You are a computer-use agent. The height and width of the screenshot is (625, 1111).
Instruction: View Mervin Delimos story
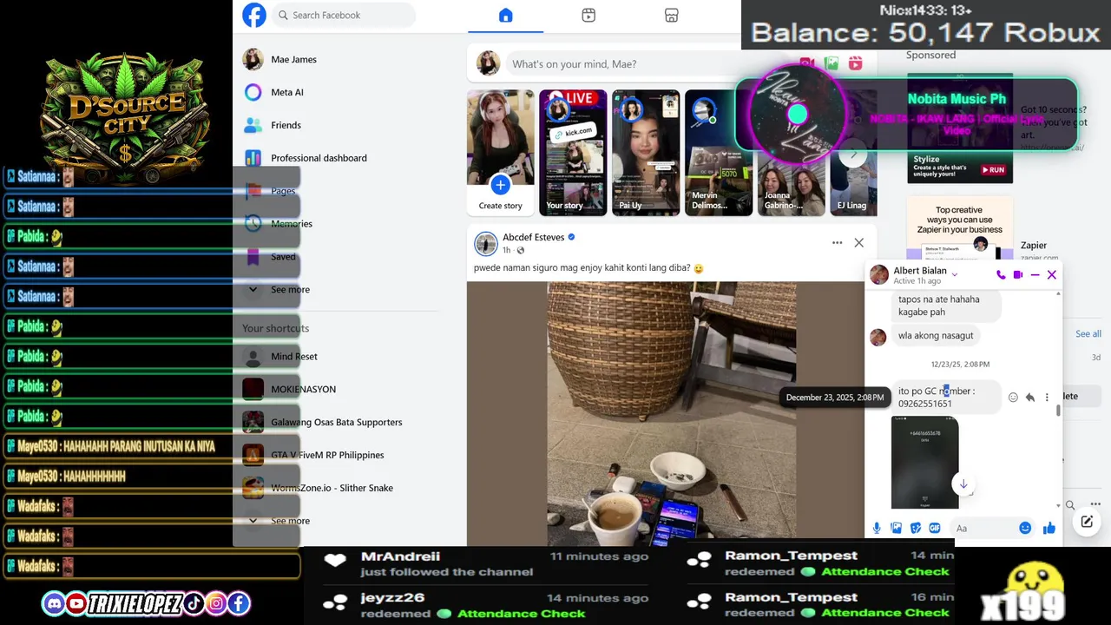click(719, 153)
